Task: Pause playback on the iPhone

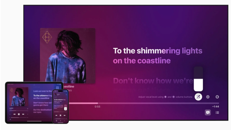Action: click(60, 115)
